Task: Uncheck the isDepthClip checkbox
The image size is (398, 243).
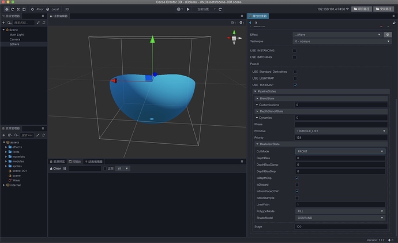Action: click(297, 178)
